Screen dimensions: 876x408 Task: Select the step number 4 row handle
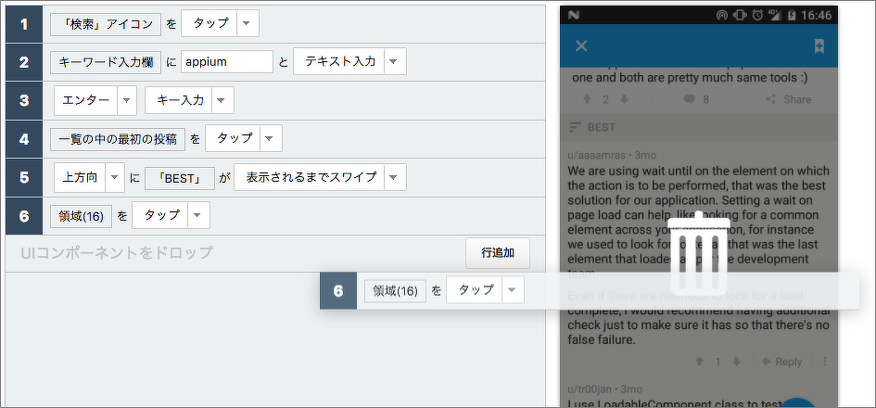pyautogui.click(x=24, y=138)
